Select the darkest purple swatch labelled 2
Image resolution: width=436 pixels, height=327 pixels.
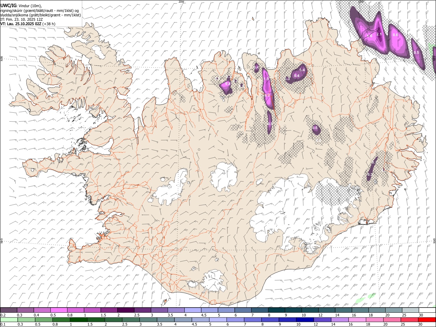click(125, 310)
